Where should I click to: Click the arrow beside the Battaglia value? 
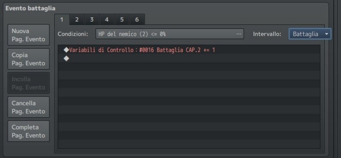[326, 34]
